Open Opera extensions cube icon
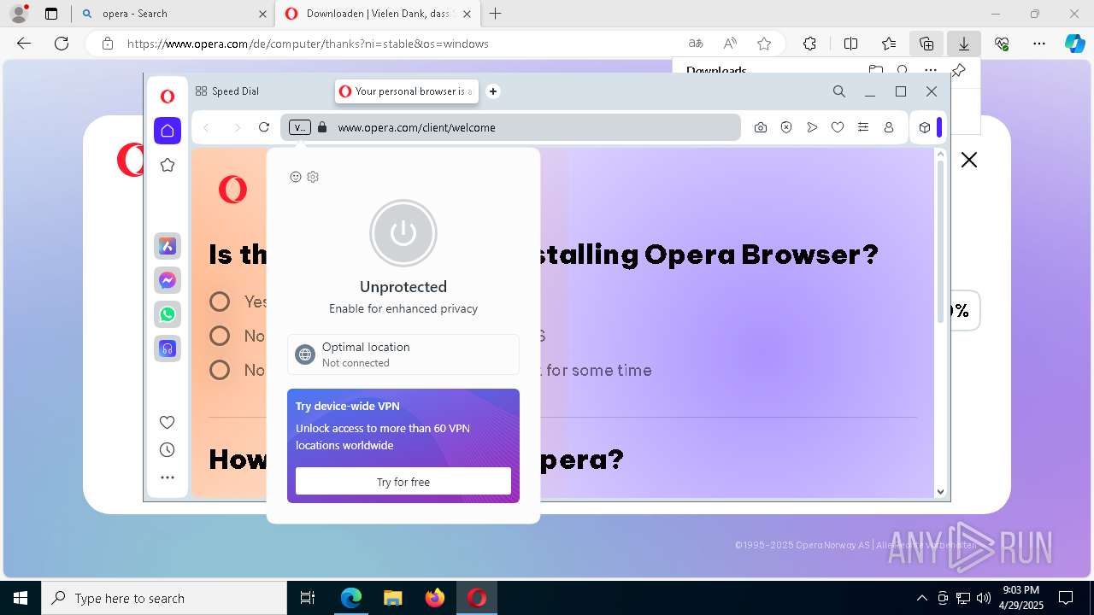The width and height of the screenshot is (1094, 615). click(925, 127)
